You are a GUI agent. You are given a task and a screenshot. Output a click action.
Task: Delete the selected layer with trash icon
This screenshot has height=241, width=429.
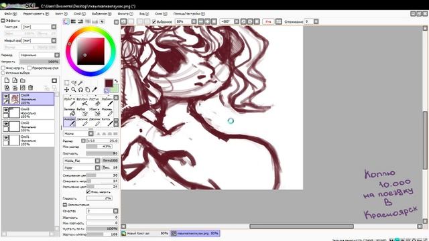tap(31, 88)
